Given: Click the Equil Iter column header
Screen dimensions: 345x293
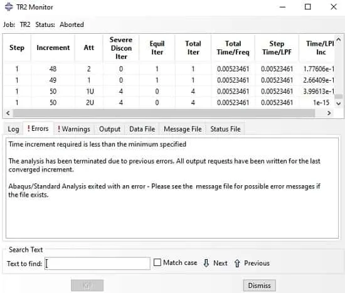Looking at the screenshot, I should (x=157, y=48).
